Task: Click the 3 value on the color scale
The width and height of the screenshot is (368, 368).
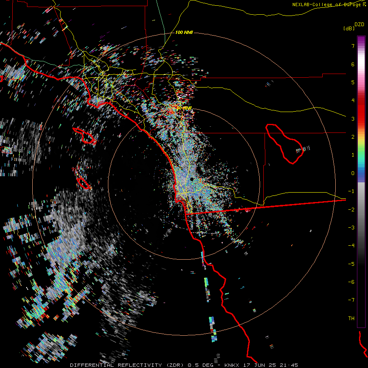Action: (x=353, y=119)
